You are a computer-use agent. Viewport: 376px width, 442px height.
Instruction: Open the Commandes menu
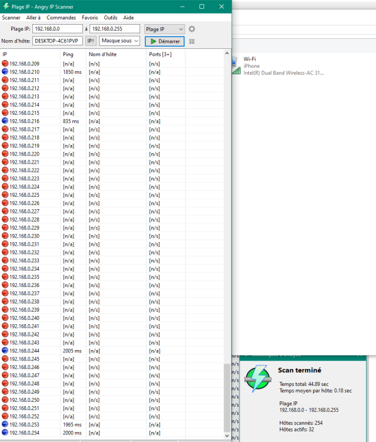tap(61, 18)
